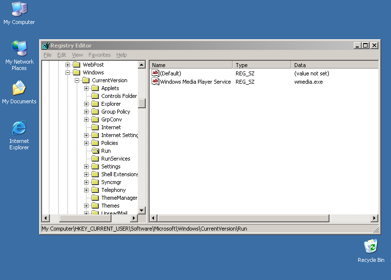Expand the Group Policy key

86,112
